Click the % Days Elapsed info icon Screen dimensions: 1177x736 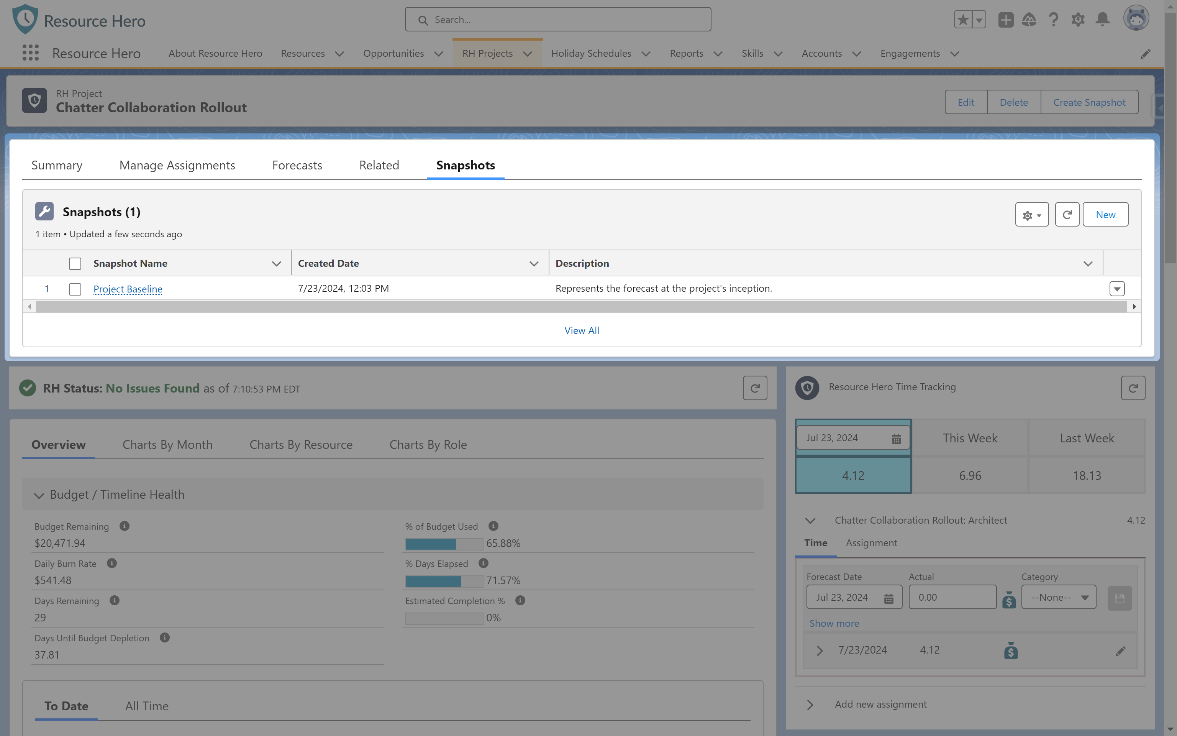coord(484,563)
